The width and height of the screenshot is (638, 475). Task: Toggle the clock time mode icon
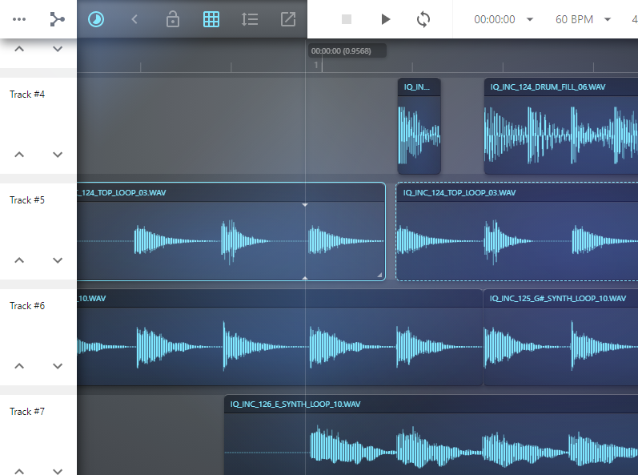[96, 19]
